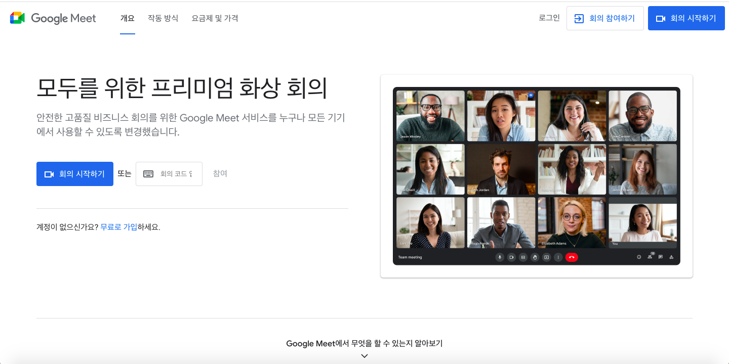Click Jennie Kramer's video tile
This screenshot has height=364, width=729.
click(642, 169)
